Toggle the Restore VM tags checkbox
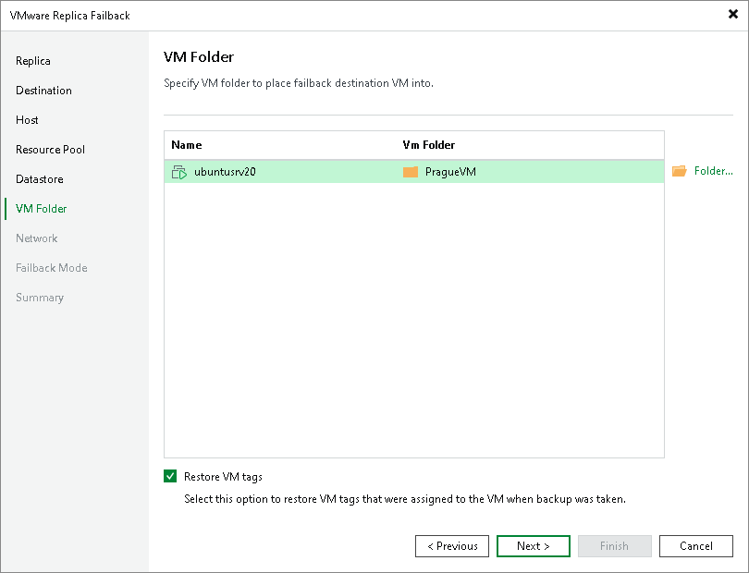This screenshot has height=573, width=749. (x=170, y=476)
